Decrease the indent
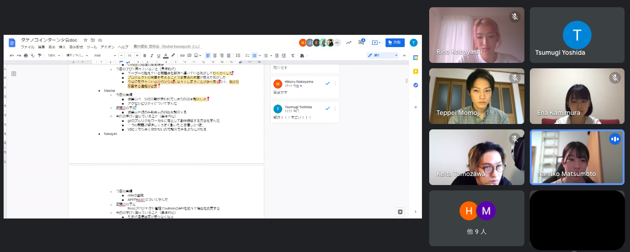630x252 pixels. [277, 55]
